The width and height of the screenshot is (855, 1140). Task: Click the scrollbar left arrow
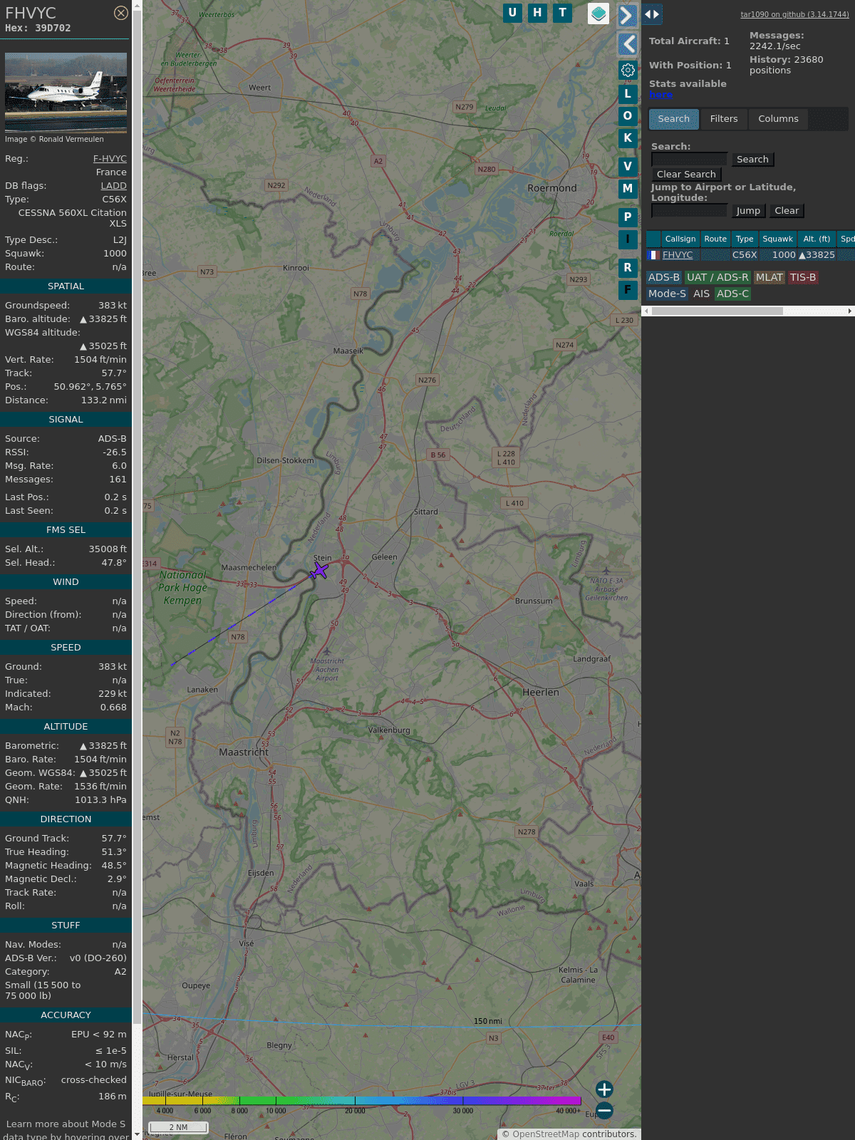tap(646, 311)
